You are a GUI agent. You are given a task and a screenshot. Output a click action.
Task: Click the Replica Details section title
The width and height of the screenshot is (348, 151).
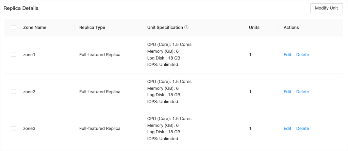point(21,8)
